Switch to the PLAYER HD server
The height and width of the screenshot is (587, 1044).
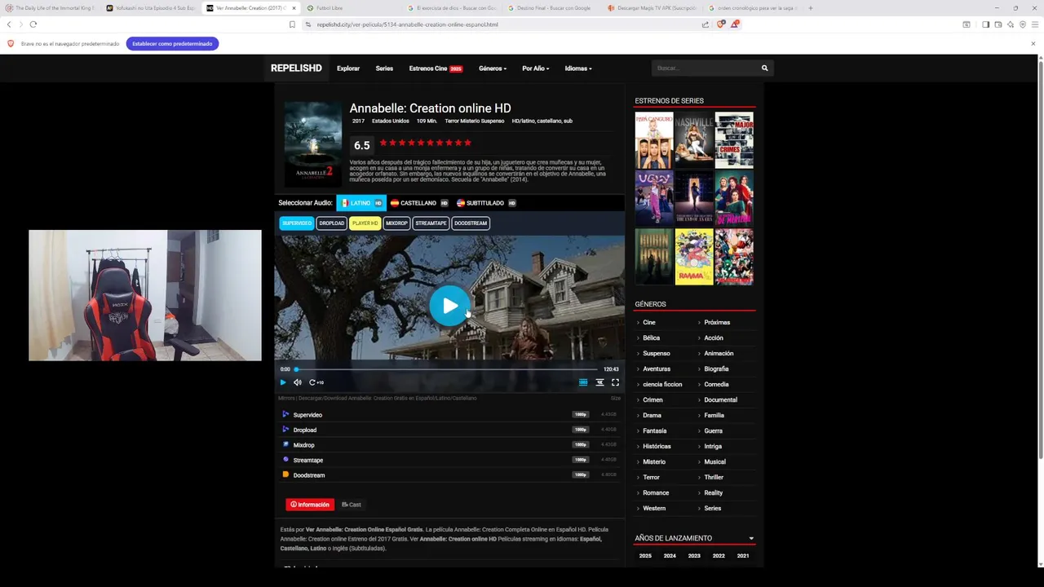(365, 223)
